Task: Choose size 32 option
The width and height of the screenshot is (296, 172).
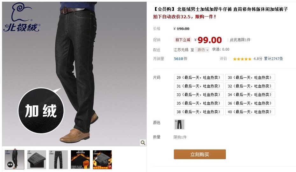Action: (250, 86)
